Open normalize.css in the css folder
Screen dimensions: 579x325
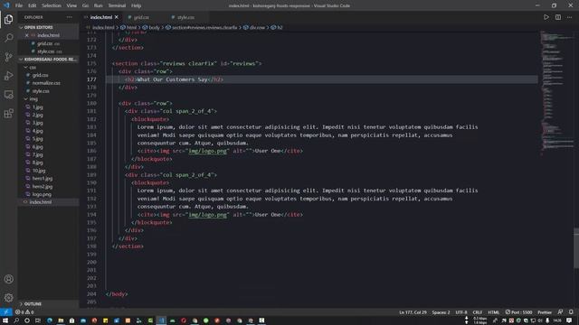[x=48, y=83]
